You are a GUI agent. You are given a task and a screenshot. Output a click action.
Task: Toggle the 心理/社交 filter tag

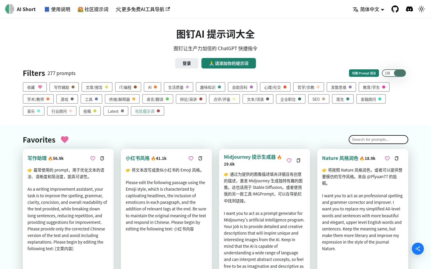tap(275, 87)
